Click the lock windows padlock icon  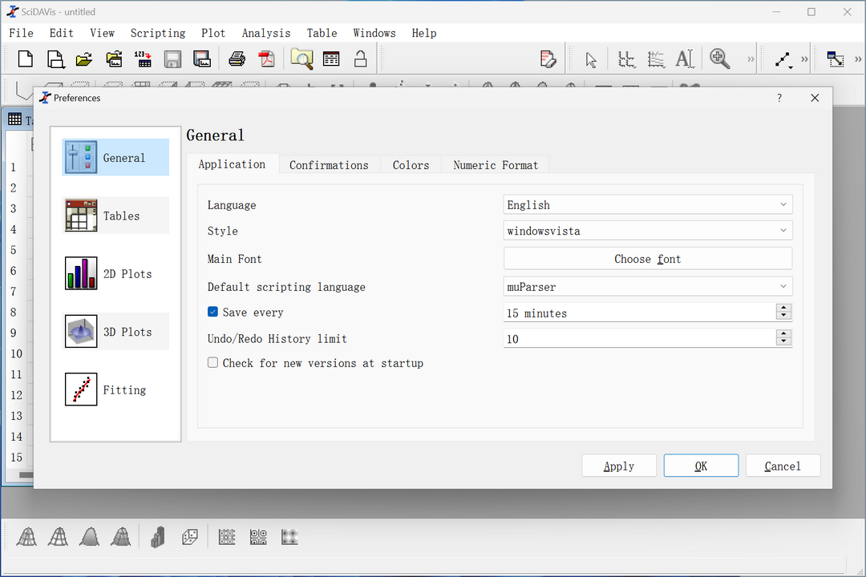361,59
